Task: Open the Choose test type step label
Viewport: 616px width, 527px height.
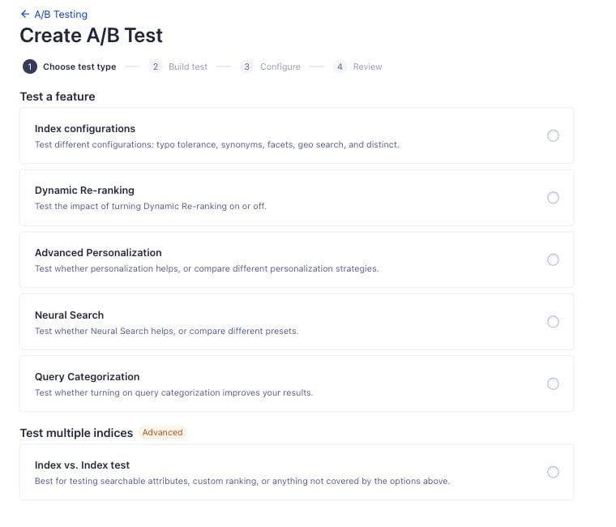Action: click(x=79, y=66)
